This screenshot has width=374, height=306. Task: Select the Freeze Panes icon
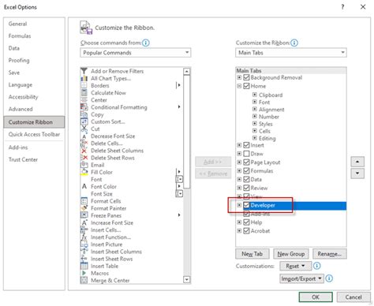coord(84,215)
